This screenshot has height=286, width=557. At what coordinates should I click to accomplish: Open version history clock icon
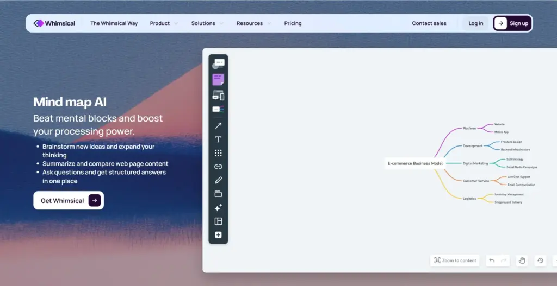coord(540,260)
